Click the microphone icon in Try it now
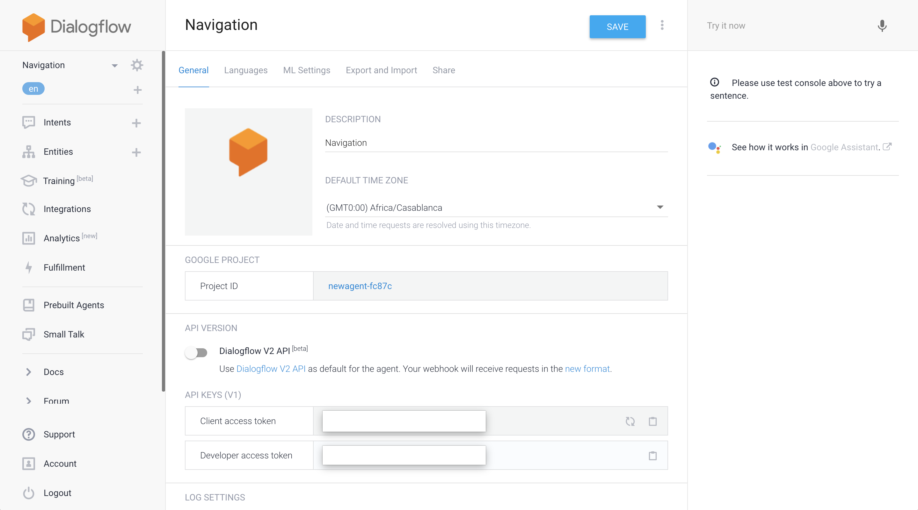918x510 pixels. (x=882, y=25)
